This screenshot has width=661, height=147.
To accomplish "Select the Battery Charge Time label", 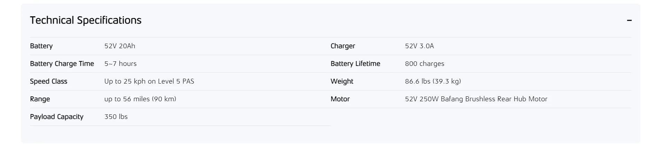I will point(62,64).
